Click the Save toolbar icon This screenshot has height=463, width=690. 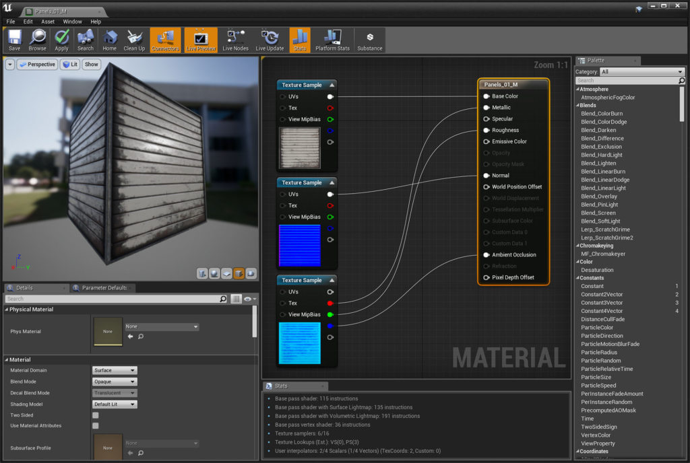click(14, 40)
